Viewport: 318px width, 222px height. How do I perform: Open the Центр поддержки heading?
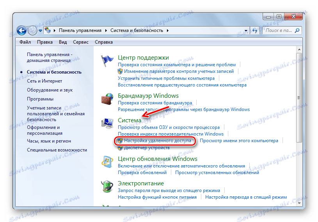[143, 58]
